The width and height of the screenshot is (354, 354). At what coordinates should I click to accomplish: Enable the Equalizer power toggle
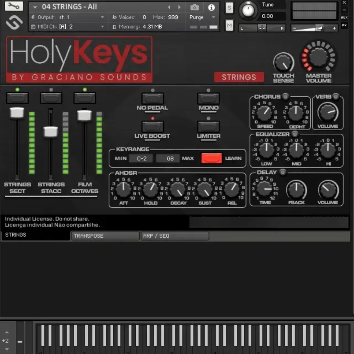point(295,134)
